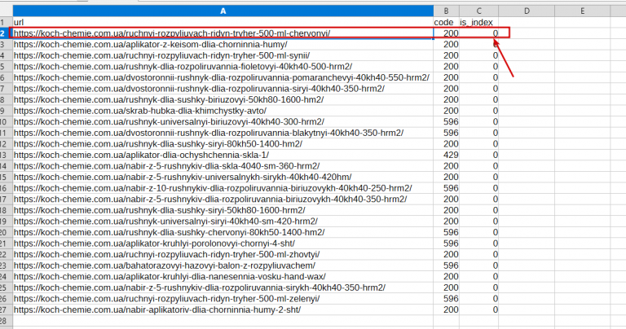Image resolution: width=626 pixels, height=329 pixels.
Task: Open the dvostoronnii-rushnyk siryi-40kh40-350 URL
Action: (199, 89)
